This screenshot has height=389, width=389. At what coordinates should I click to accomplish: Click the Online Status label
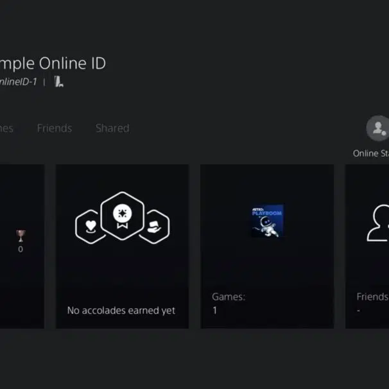coord(371,153)
